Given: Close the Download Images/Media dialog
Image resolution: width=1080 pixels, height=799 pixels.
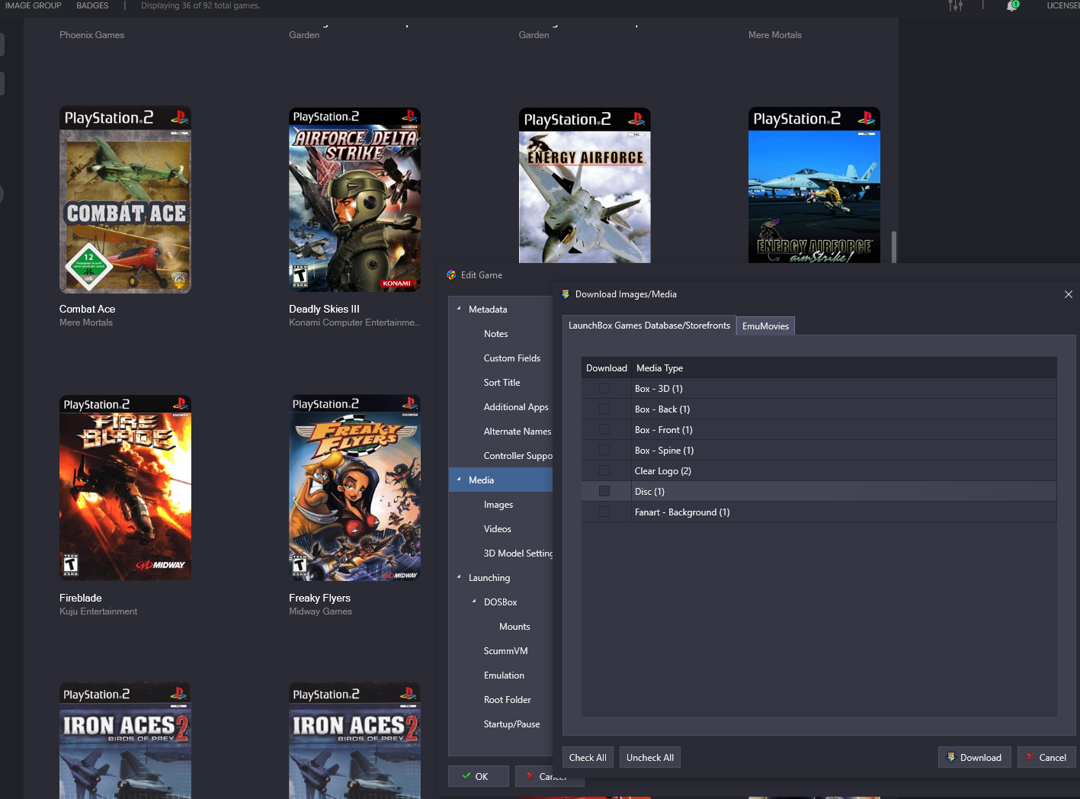Looking at the screenshot, I should [x=1069, y=294].
